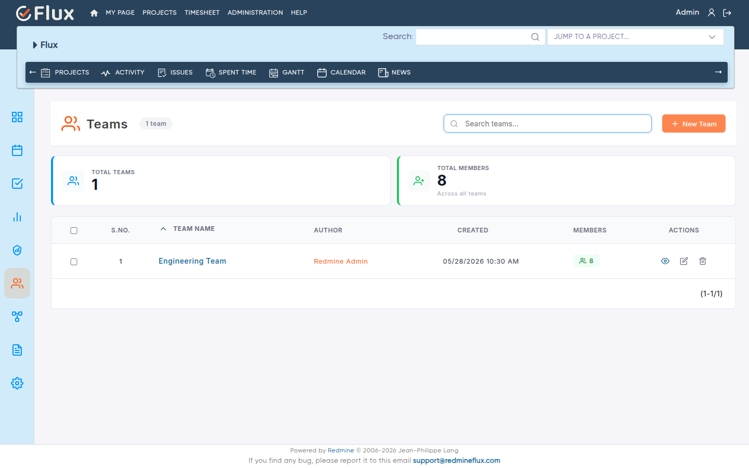Open calendar icon in left sidebar
Screen dimensions: 749x468
17,150
